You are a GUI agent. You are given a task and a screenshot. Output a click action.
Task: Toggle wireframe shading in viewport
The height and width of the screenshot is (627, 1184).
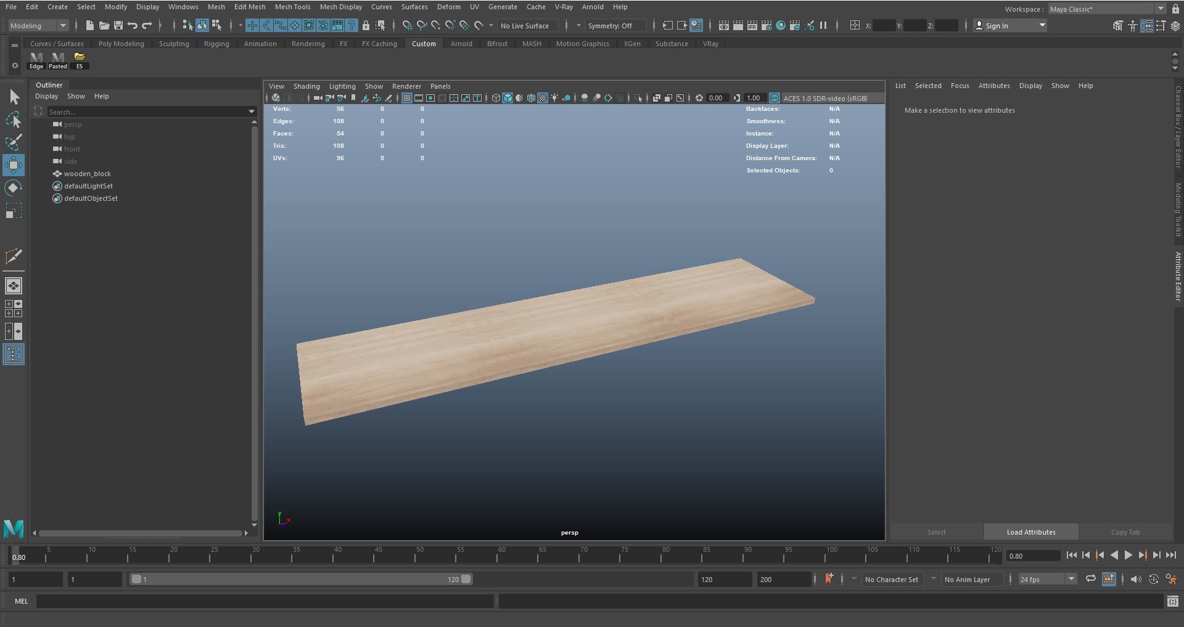tap(496, 98)
